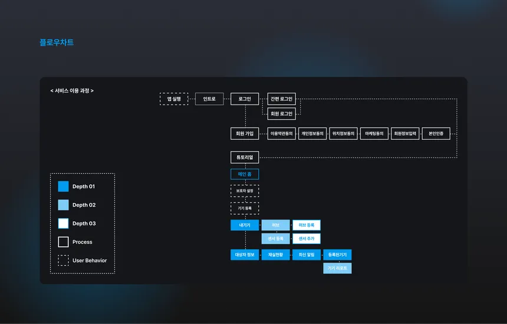507x324 pixels.
Task: Click the 재실현황 blue node
Action: tap(276, 255)
